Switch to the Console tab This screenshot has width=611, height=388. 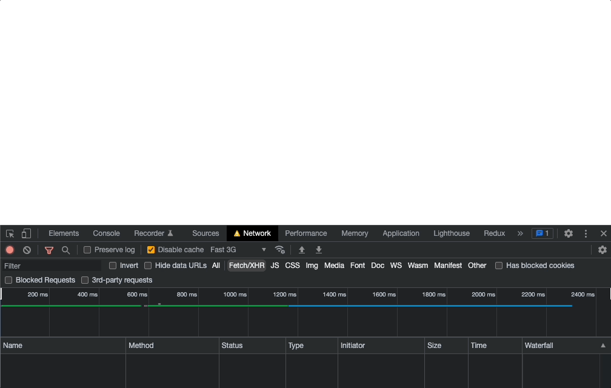click(x=106, y=233)
